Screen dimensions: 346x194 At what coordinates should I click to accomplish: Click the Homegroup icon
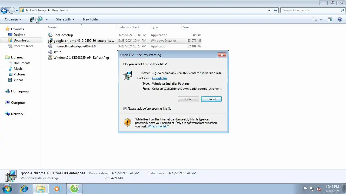coord(8,91)
